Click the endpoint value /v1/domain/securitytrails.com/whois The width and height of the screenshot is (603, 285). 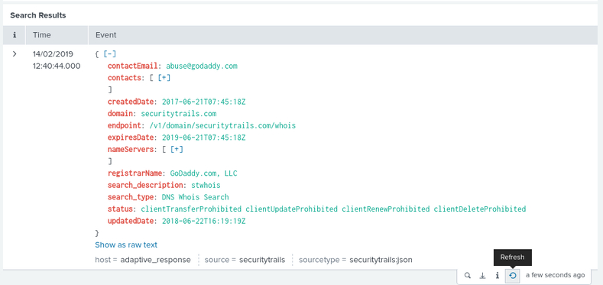(x=222, y=125)
